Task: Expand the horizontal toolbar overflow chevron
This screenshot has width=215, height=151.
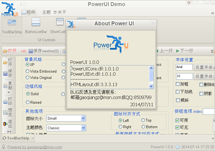Action: pyautogui.click(x=212, y=51)
